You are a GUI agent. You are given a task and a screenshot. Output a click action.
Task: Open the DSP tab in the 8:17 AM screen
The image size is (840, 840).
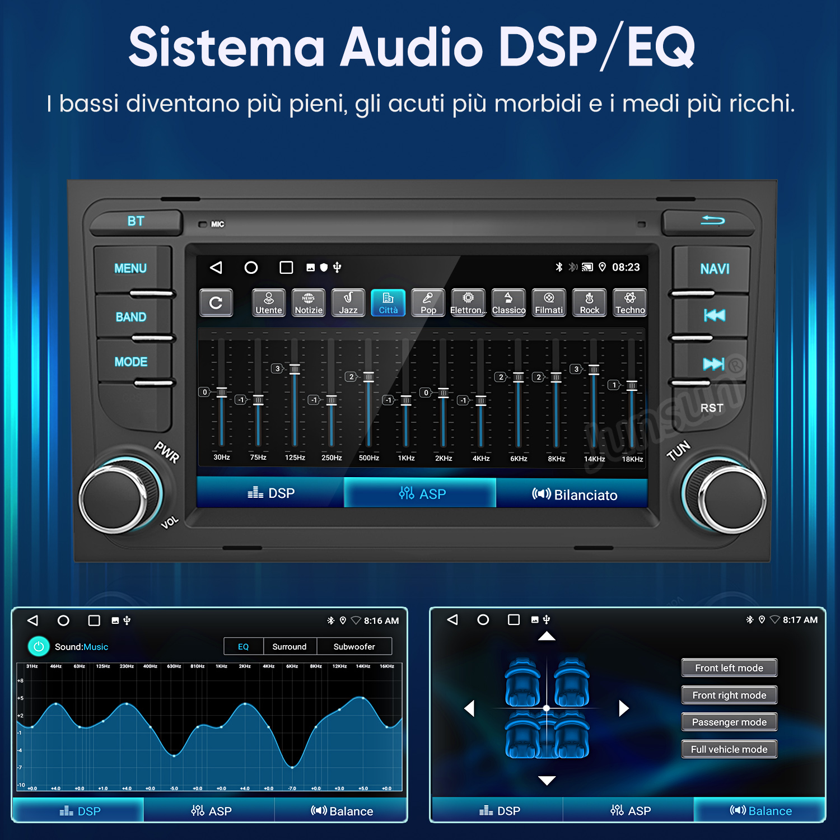(x=497, y=810)
